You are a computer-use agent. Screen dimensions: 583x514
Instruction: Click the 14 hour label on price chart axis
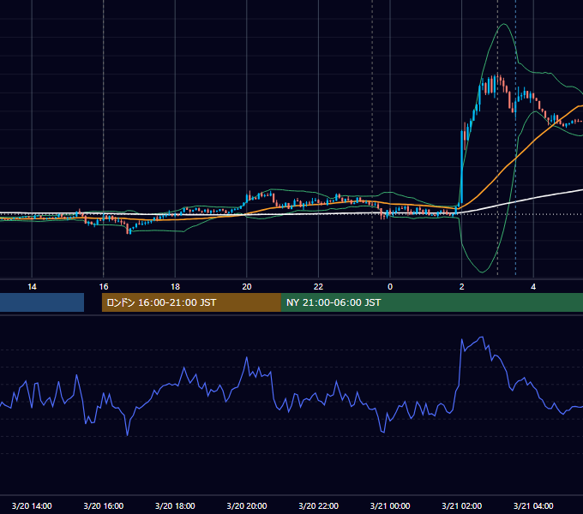32,287
